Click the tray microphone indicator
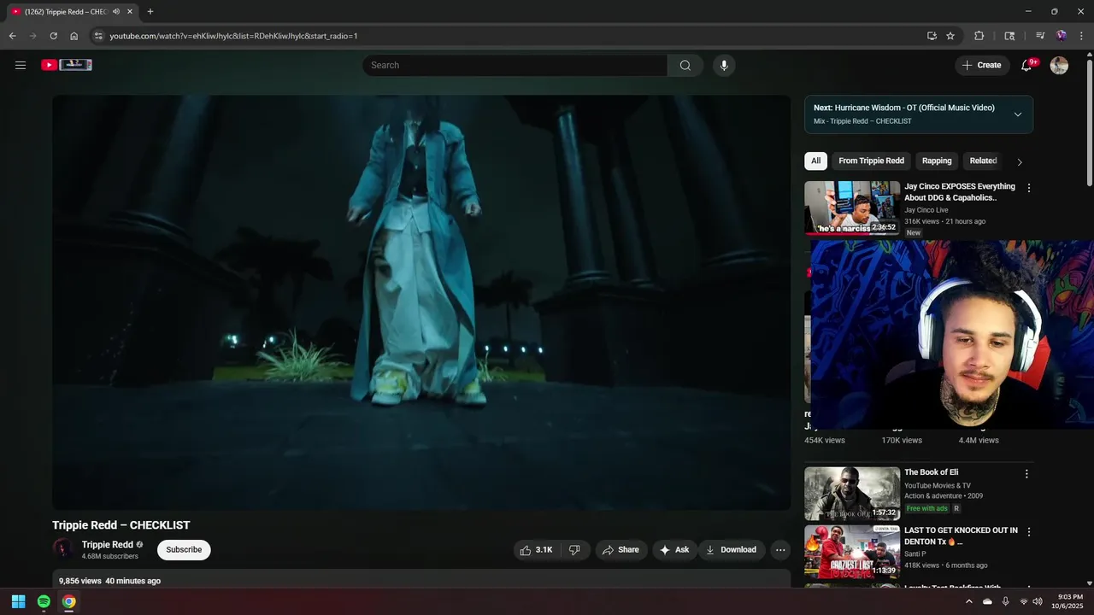The image size is (1094, 615). [x=1005, y=601]
